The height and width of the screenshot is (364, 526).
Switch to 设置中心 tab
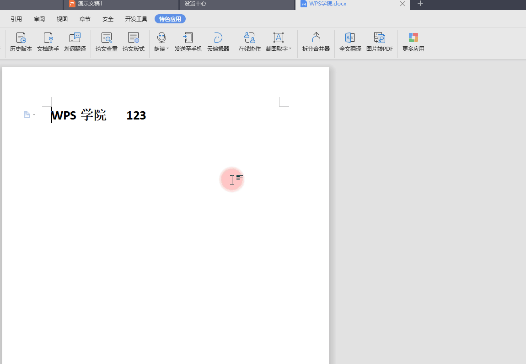[237, 5]
